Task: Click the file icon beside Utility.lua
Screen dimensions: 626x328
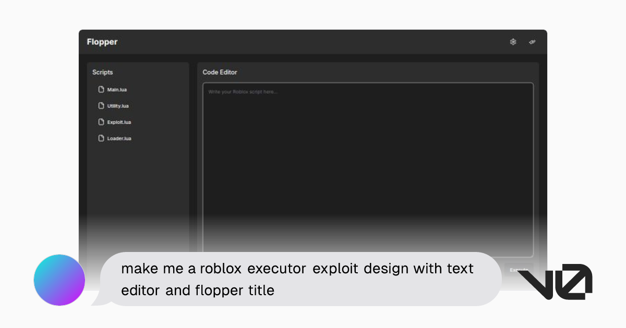Action: [101, 106]
